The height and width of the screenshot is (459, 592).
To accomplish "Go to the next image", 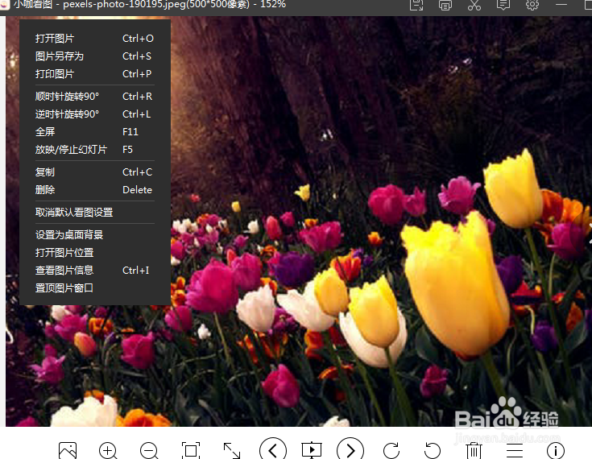I will (350, 450).
